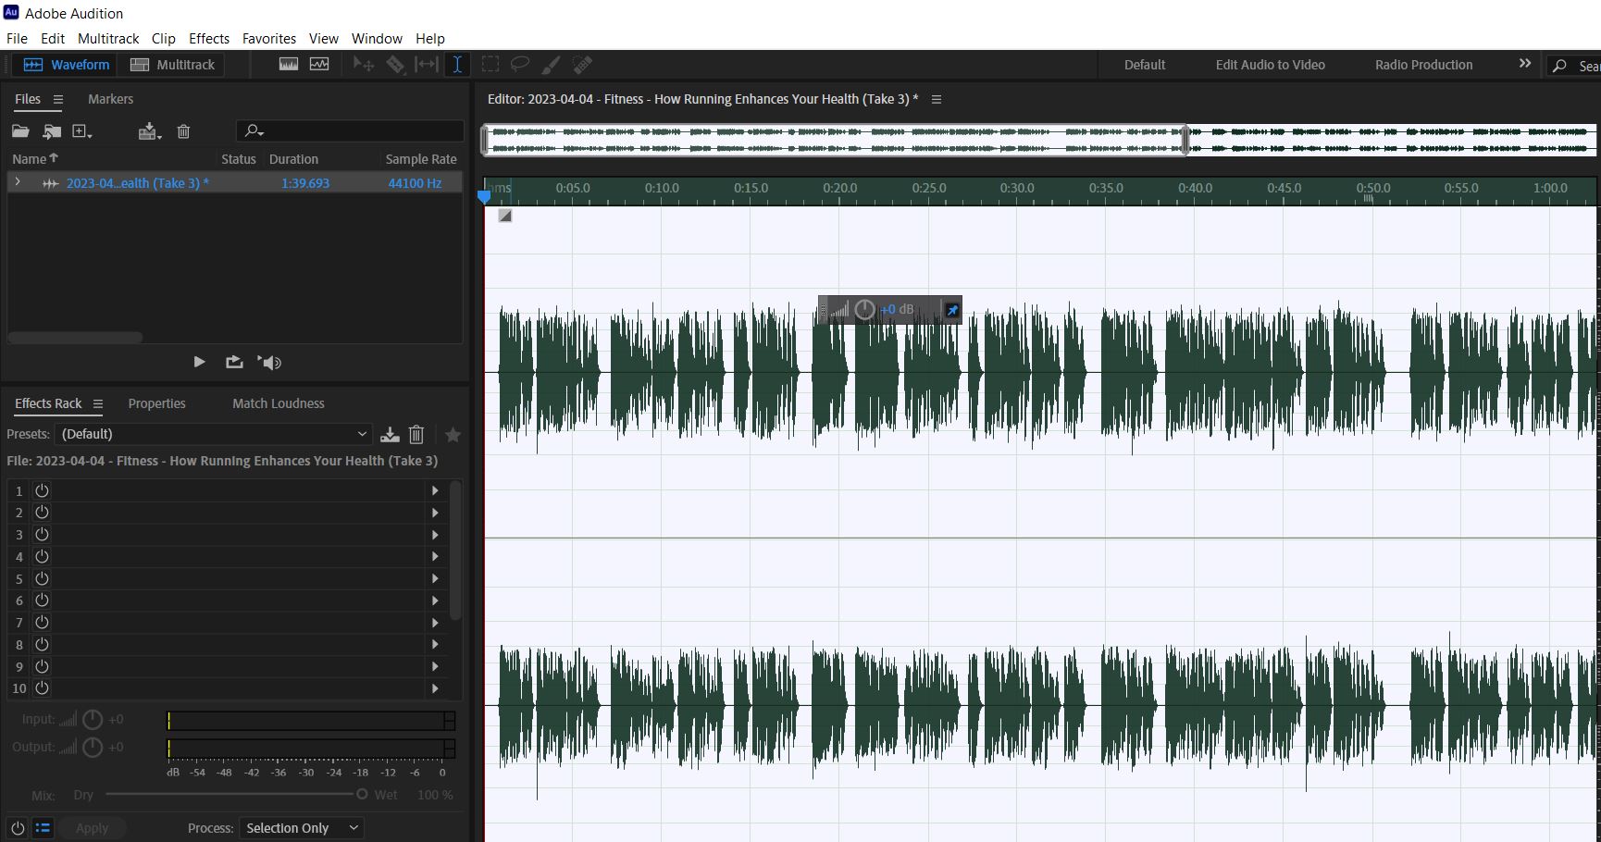Toggle power for effect slot 1

click(42, 490)
